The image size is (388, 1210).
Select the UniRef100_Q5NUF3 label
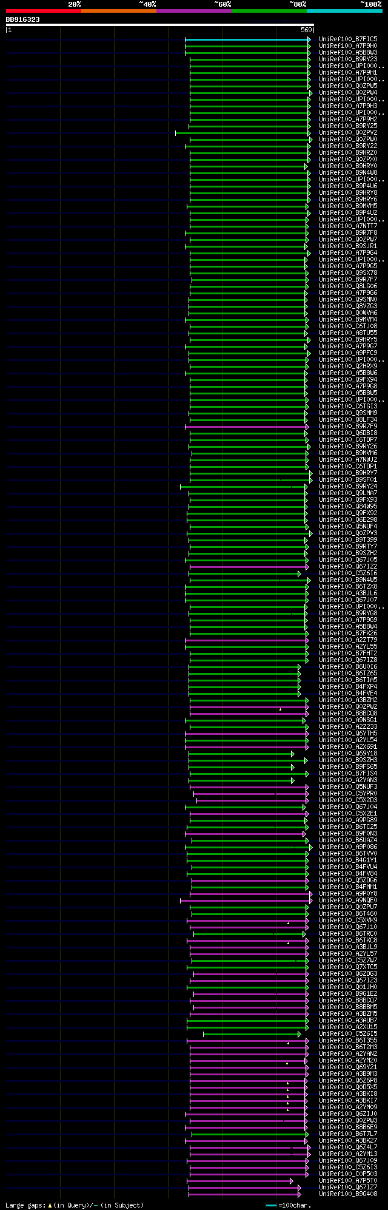coord(348,787)
